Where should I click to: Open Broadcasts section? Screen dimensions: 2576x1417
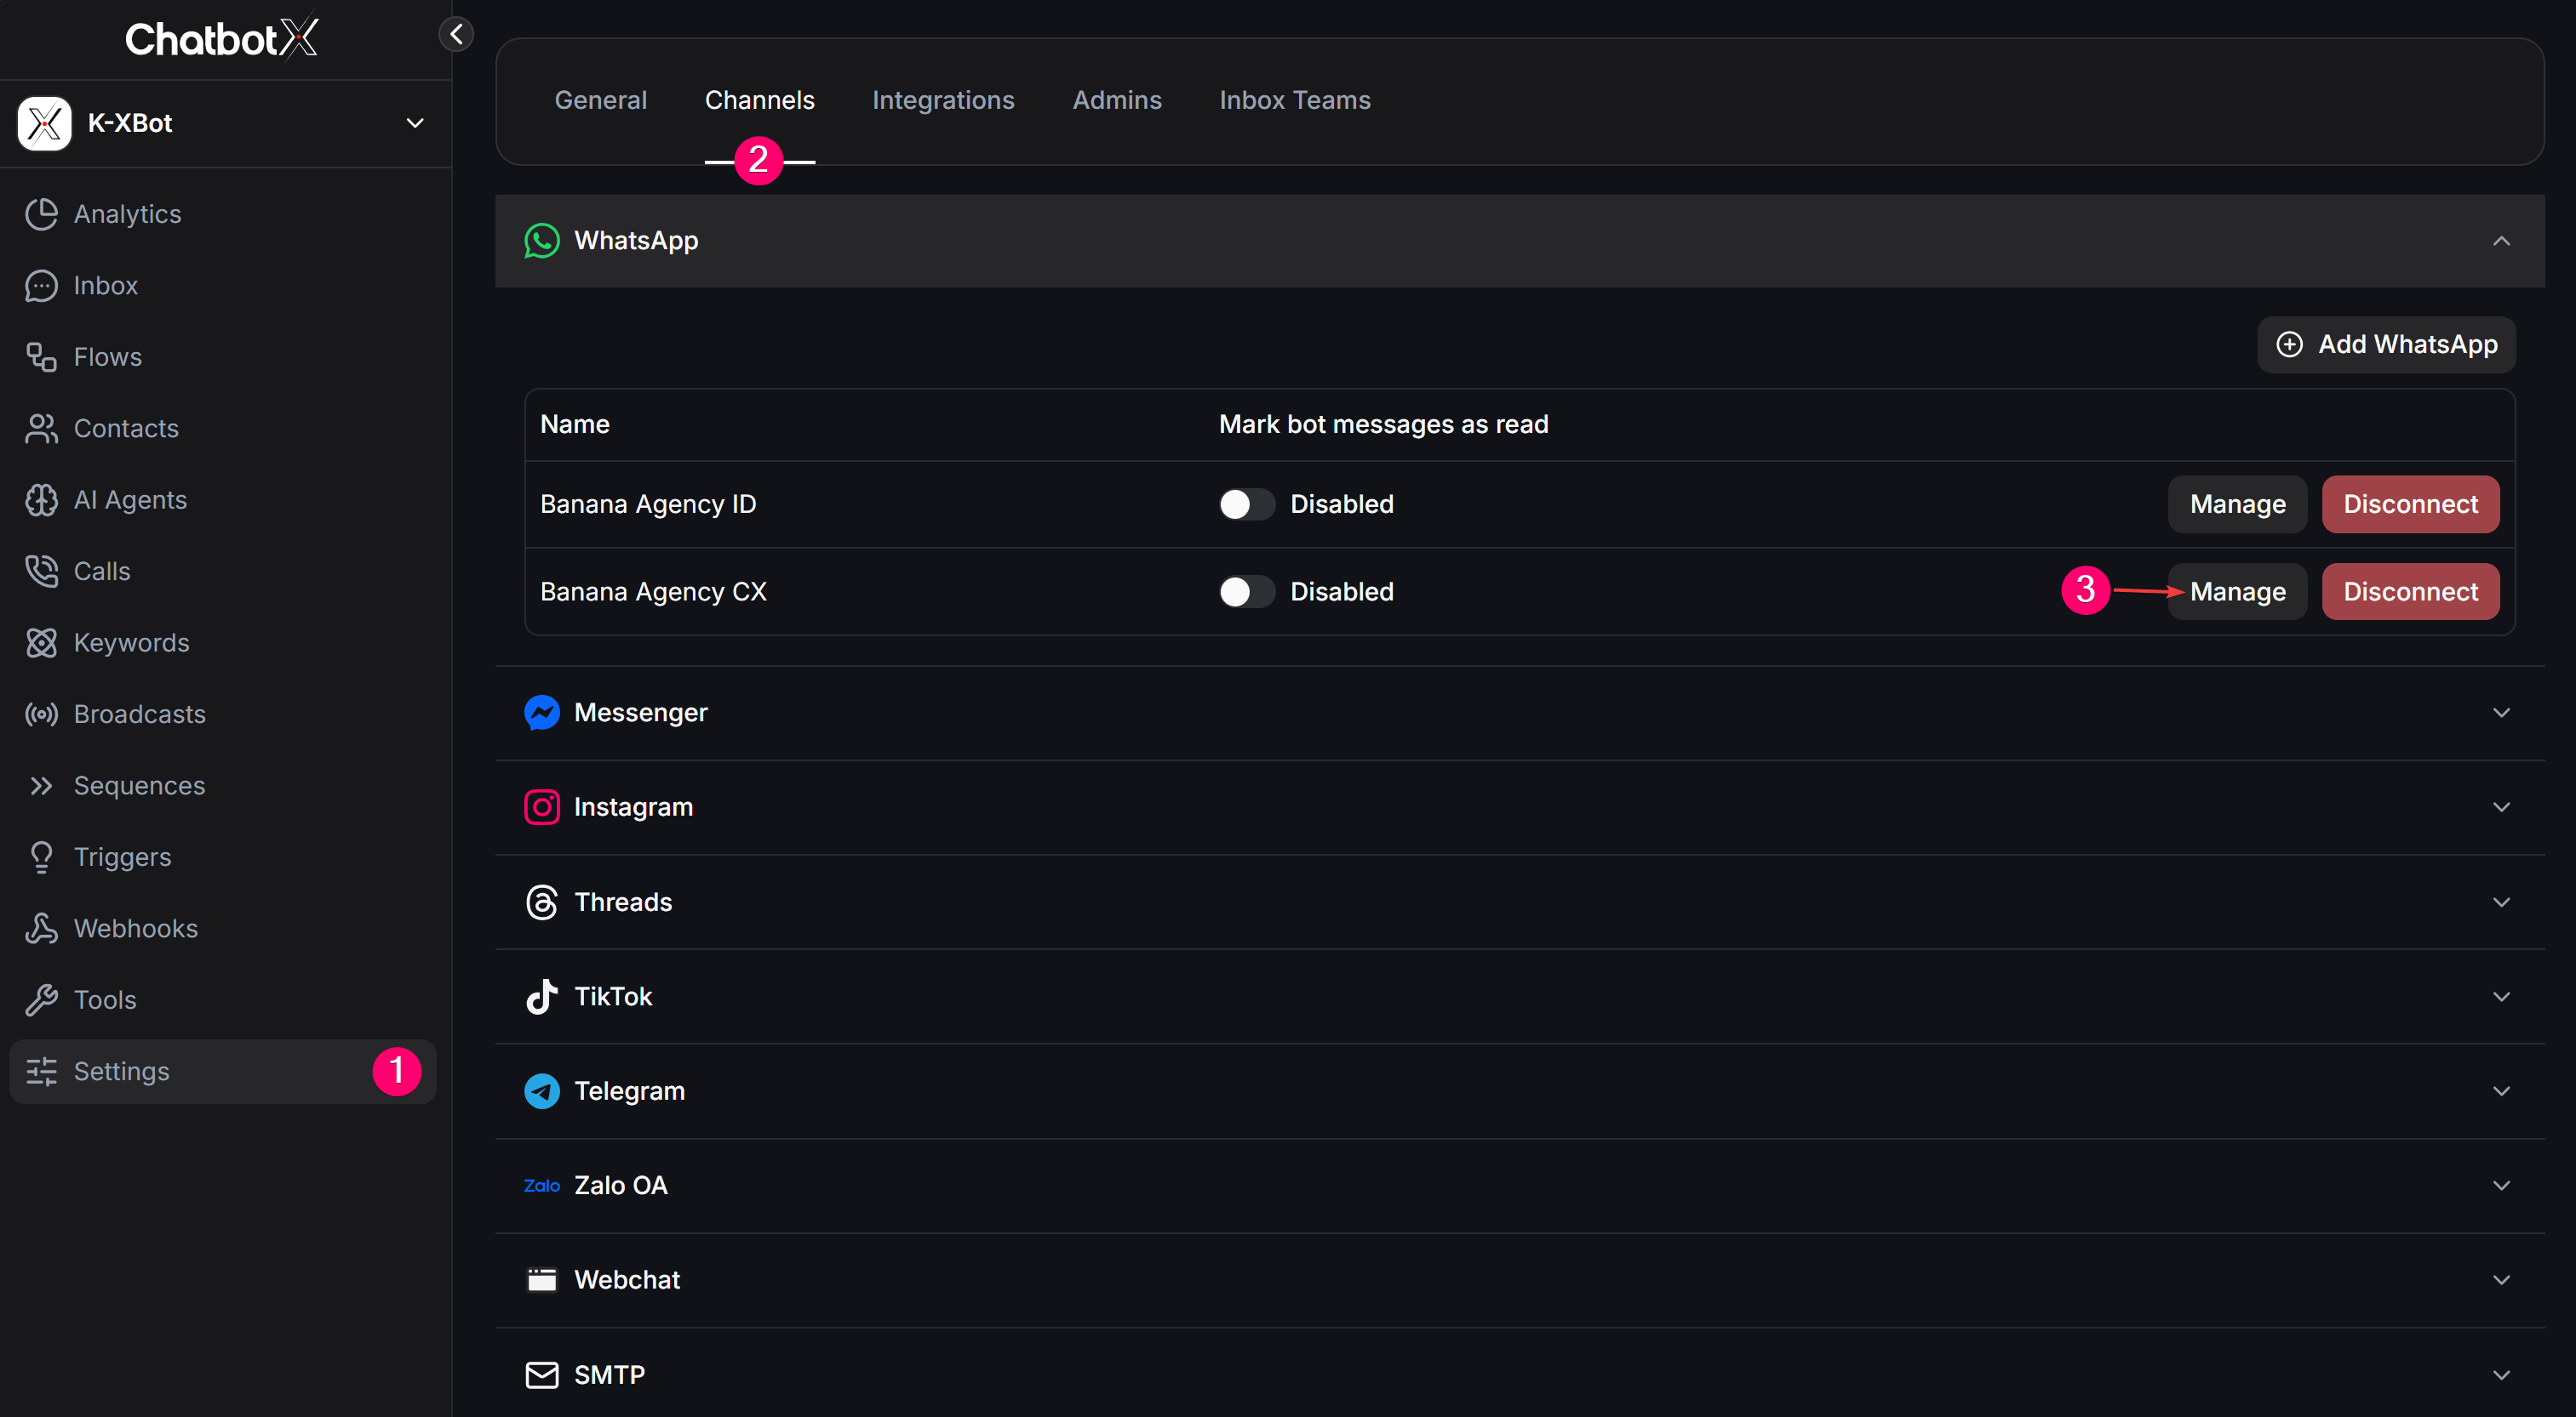(224, 714)
